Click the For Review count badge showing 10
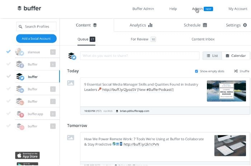The width and height of the screenshot is (251, 166). point(153,39)
